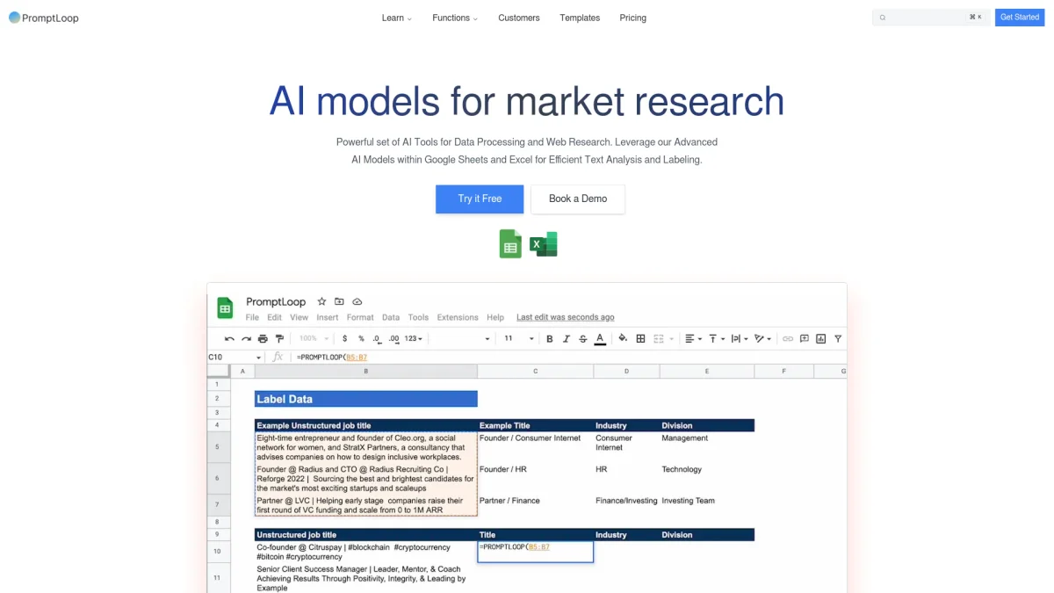Click the Book a Demo button
1054x593 pixels.
click(x=578, y=199)
